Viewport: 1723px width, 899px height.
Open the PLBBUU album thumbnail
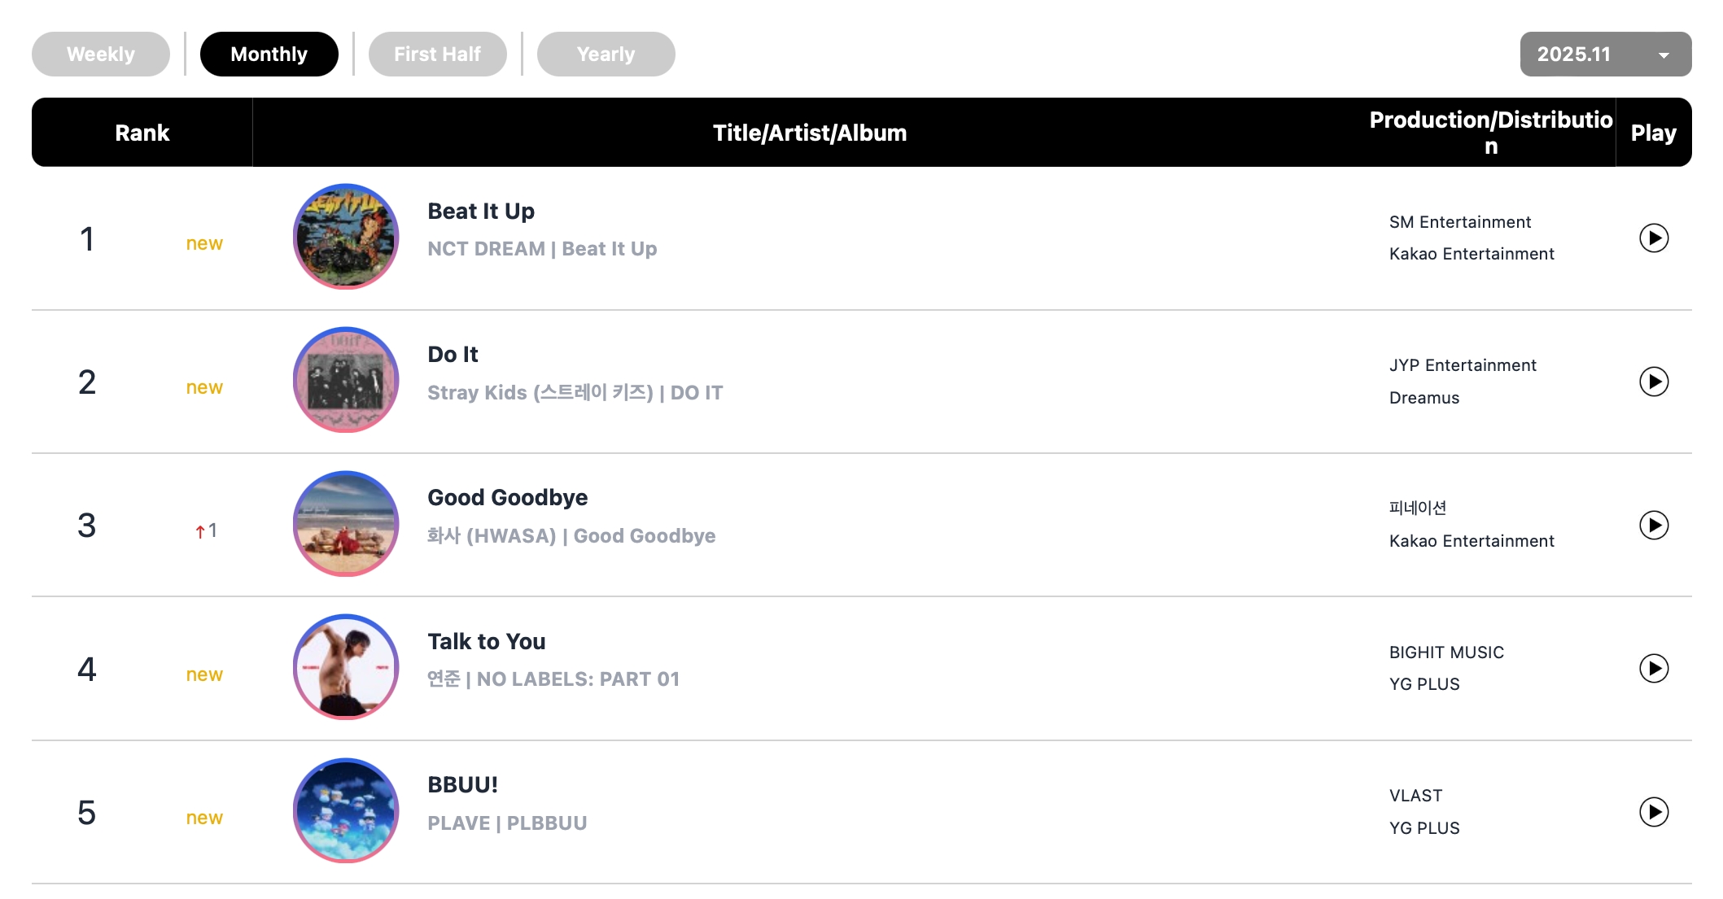click(x=346, y=810)
